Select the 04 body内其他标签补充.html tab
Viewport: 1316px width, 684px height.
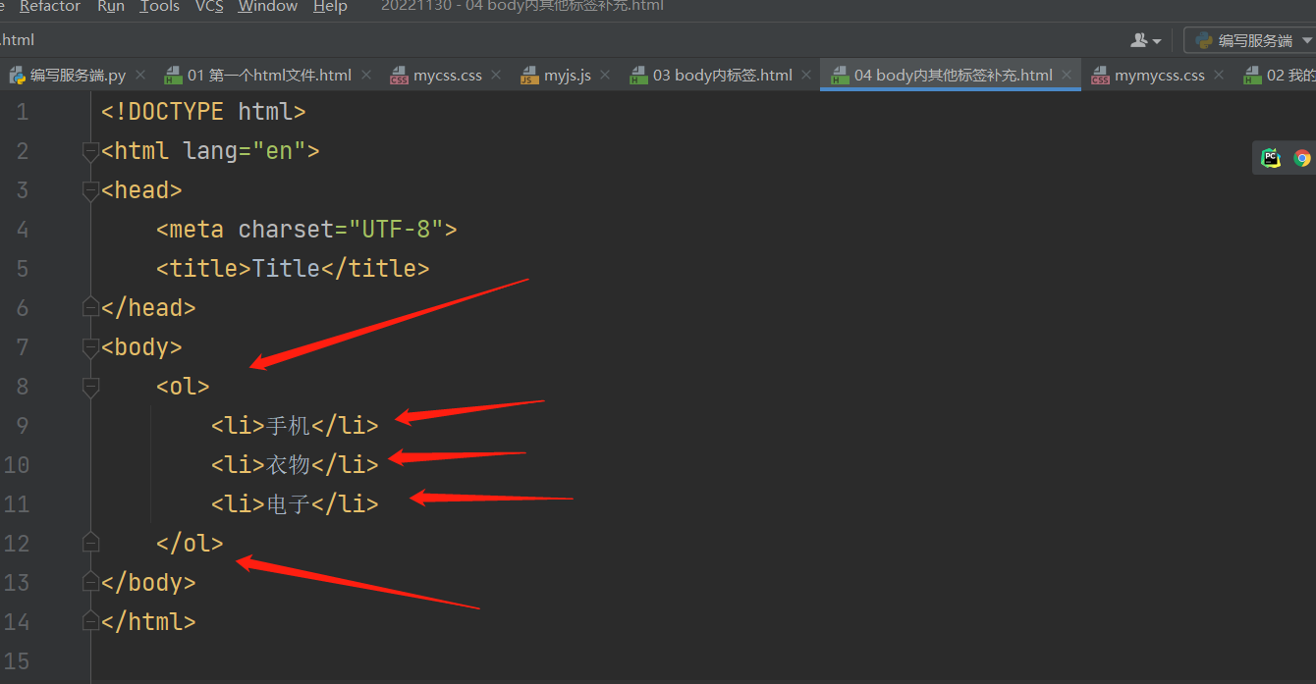[953, 75]
